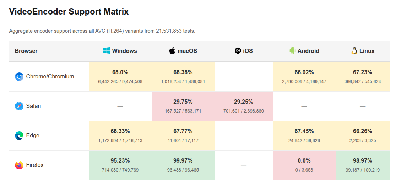
Task: Click the Firefox browser icon
Action: 19,165
